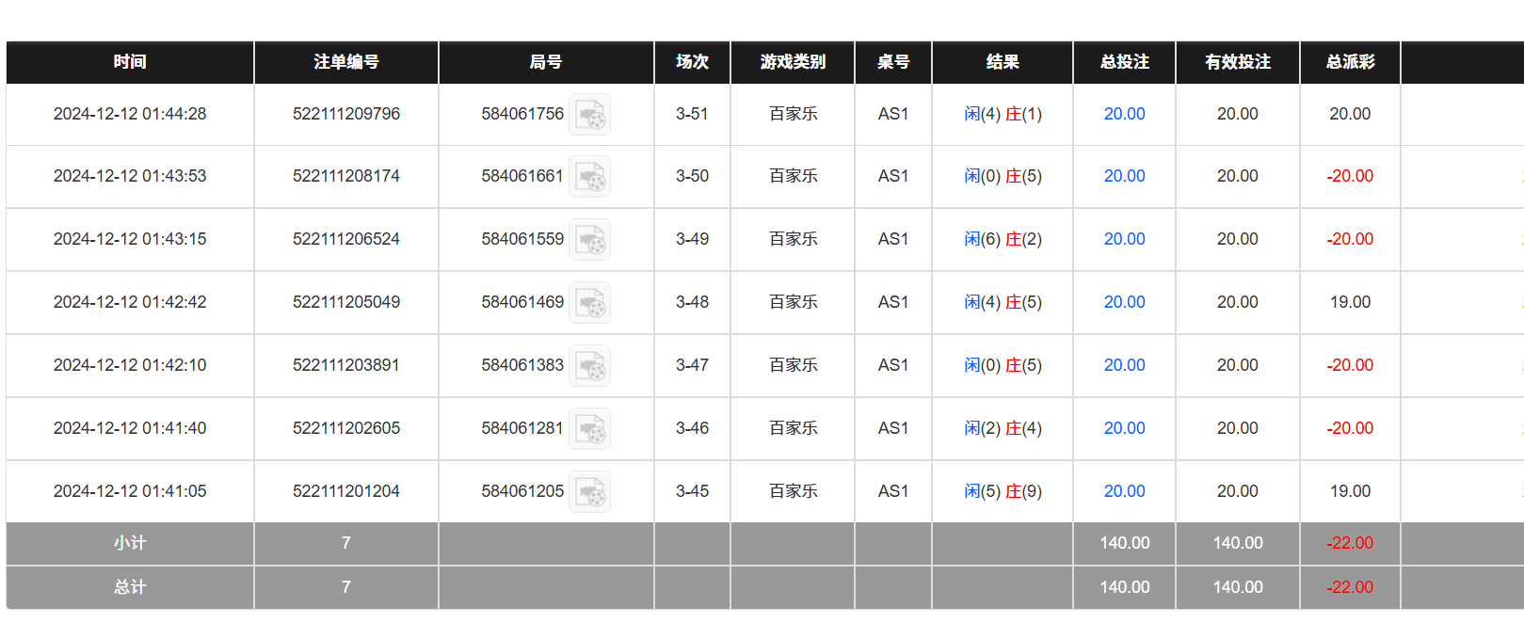Screen dimensions: 1524x639
Task: Open video replay for round 584061756
Action: click(x=590, y=115)
